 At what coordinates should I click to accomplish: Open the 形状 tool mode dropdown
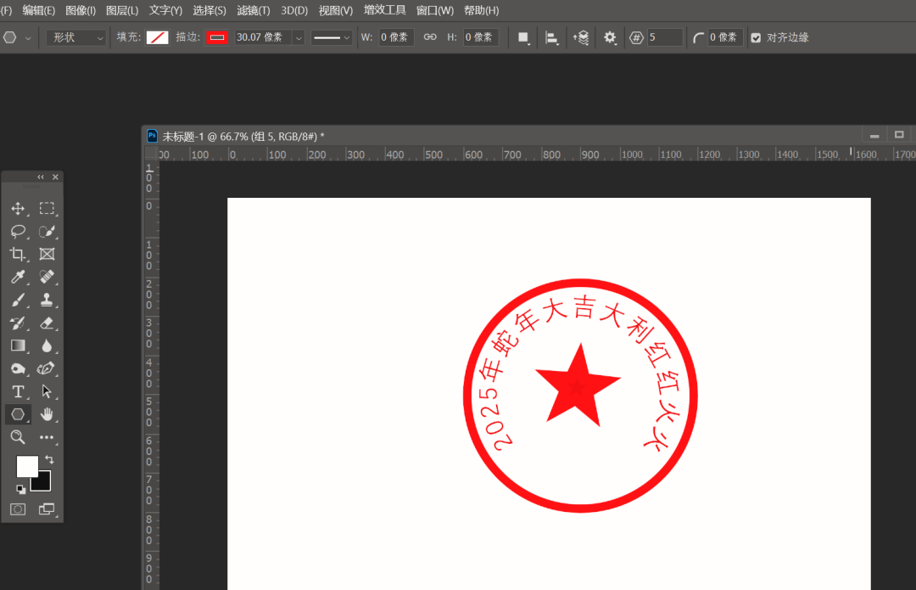[x=76, y=37]
